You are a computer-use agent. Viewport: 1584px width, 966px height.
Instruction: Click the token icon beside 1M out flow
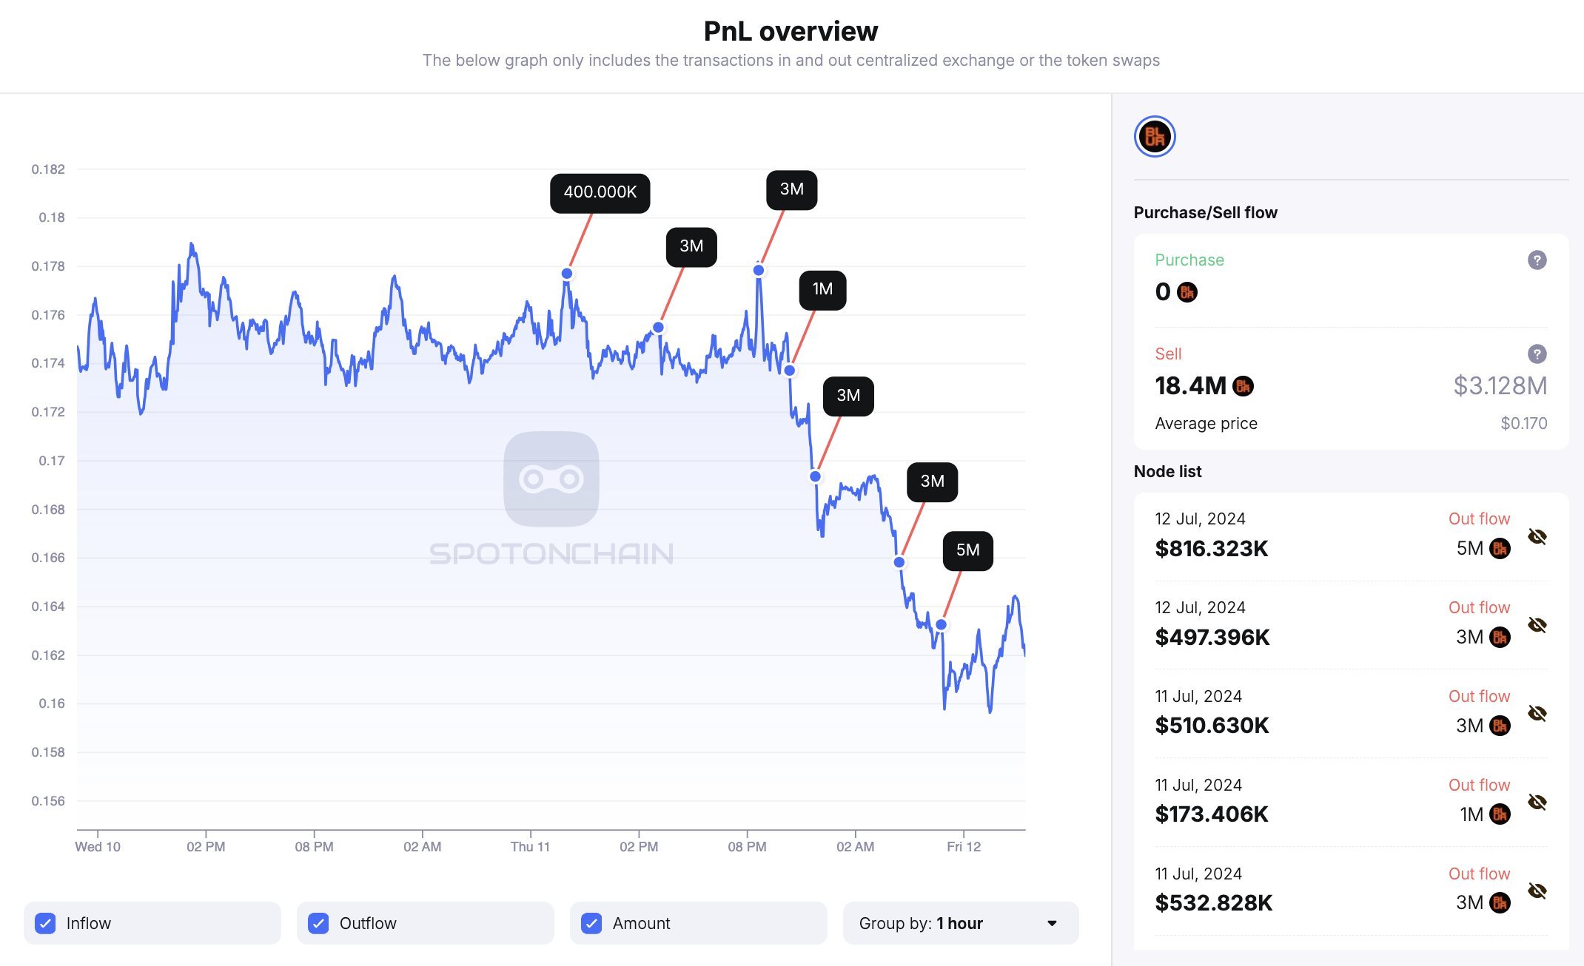pyautogui.click(x=1500, y=814)
